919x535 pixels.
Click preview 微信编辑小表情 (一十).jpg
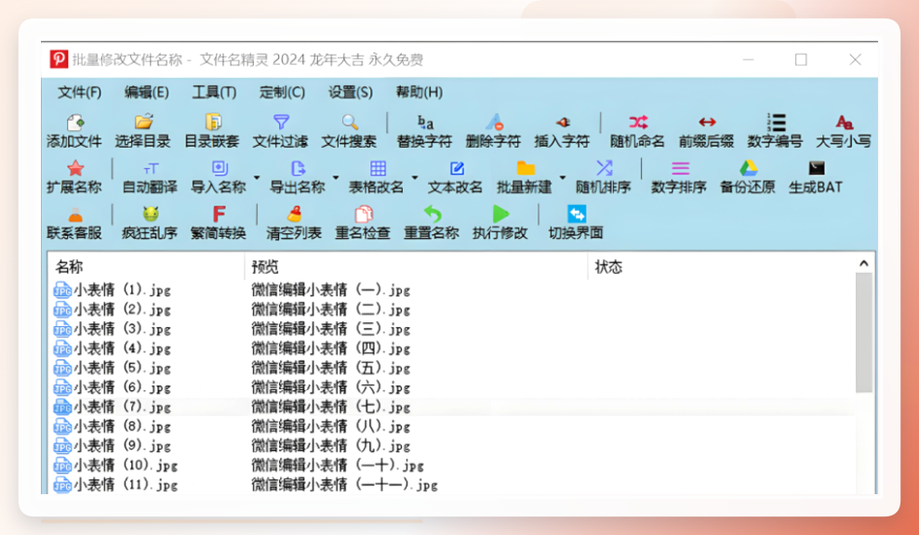pos(338,465)
